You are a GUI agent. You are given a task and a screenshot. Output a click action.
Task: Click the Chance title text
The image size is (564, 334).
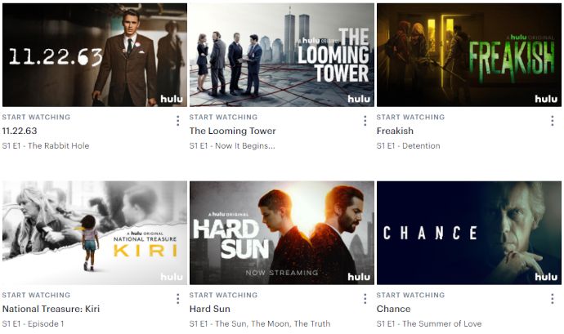click(393, 309)
